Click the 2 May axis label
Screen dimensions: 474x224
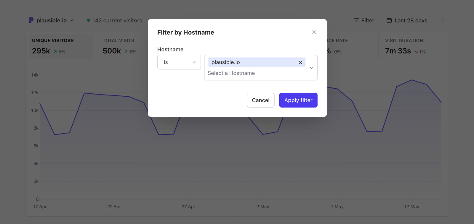pyautogui.click(x=263, y=207)
